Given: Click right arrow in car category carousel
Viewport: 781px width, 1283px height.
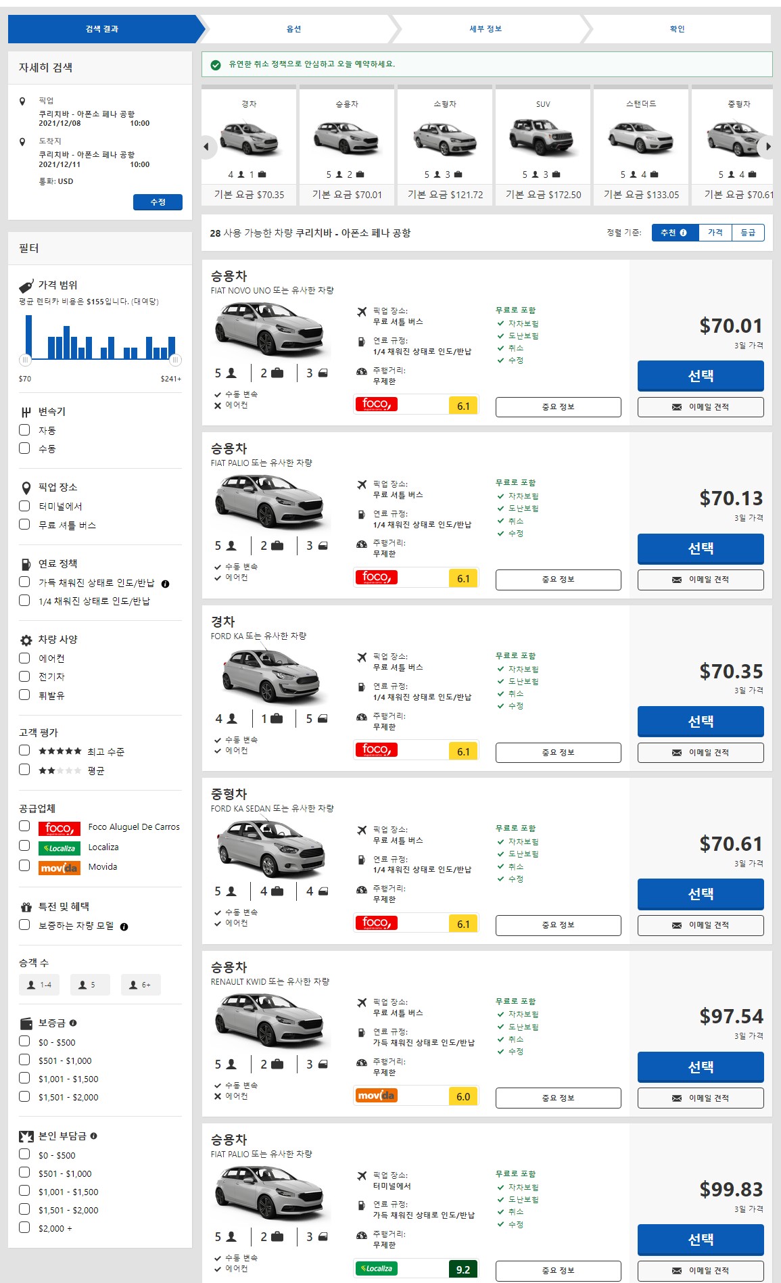Looking at the screenshot, I should [x=767, y=147].
